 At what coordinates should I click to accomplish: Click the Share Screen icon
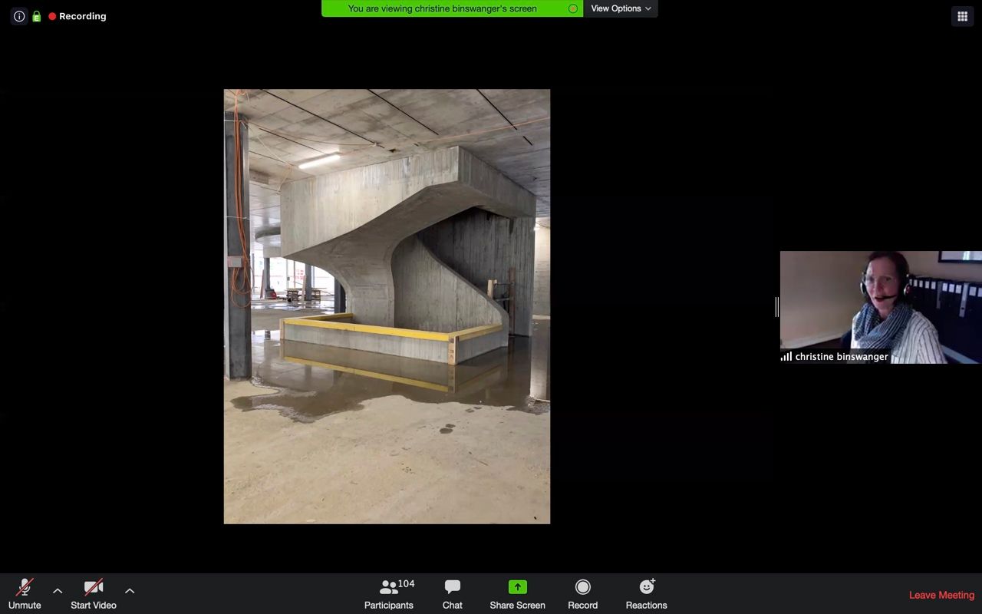(517, 586)
